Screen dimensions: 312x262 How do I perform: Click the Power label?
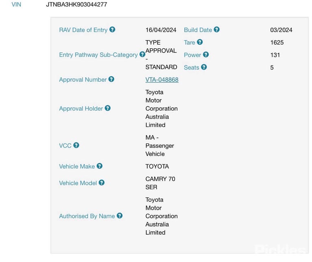(x=193, y=55)
